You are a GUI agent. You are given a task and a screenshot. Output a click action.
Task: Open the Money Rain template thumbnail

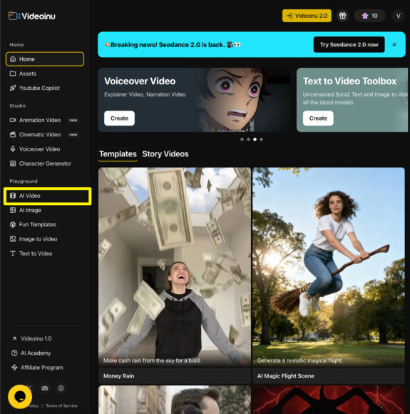(x=175, y=267)
